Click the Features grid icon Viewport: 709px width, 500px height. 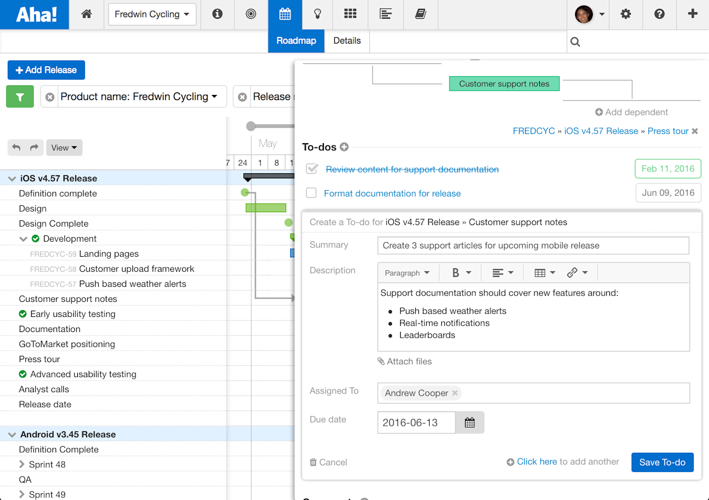pos(350,15)
